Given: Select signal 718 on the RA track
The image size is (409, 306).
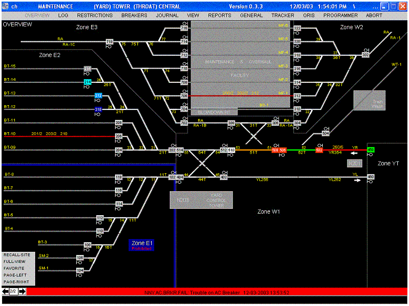Looking at the screenshot, I should [x=110, y=41].
